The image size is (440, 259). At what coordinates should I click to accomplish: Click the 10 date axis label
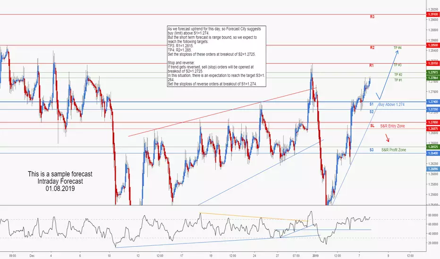click(x=109, y=256)
